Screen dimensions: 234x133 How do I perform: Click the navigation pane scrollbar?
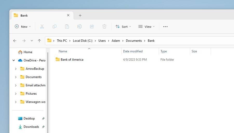(48, 92)
